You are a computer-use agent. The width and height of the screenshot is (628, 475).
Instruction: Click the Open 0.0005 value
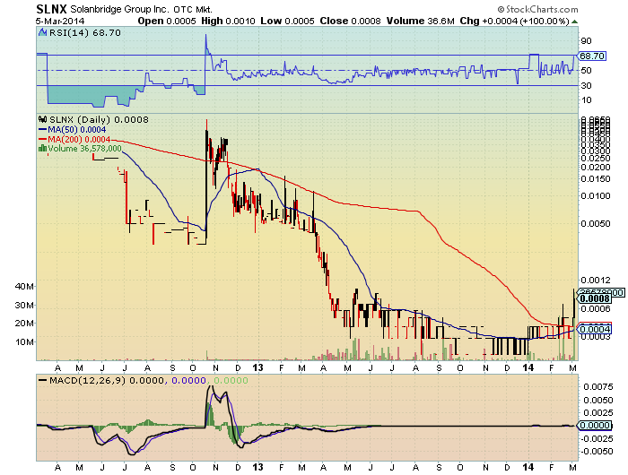pyautogui.click(x=167, y=22)
